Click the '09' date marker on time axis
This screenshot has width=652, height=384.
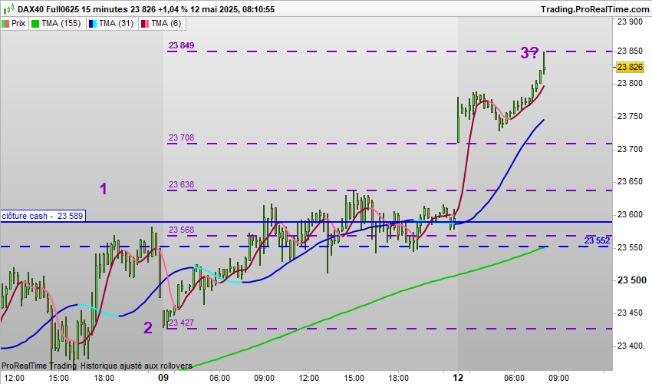pyautogui.click(x=163, y=377)
